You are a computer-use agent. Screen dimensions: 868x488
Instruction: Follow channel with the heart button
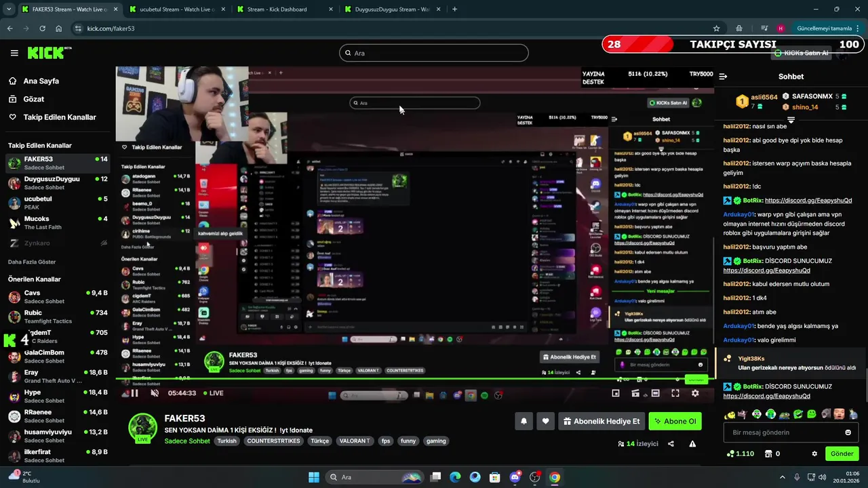[545, 421]
